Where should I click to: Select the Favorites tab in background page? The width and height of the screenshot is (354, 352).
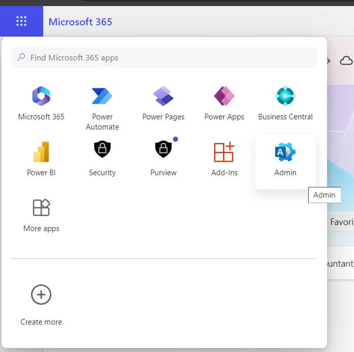coord(342,222)
